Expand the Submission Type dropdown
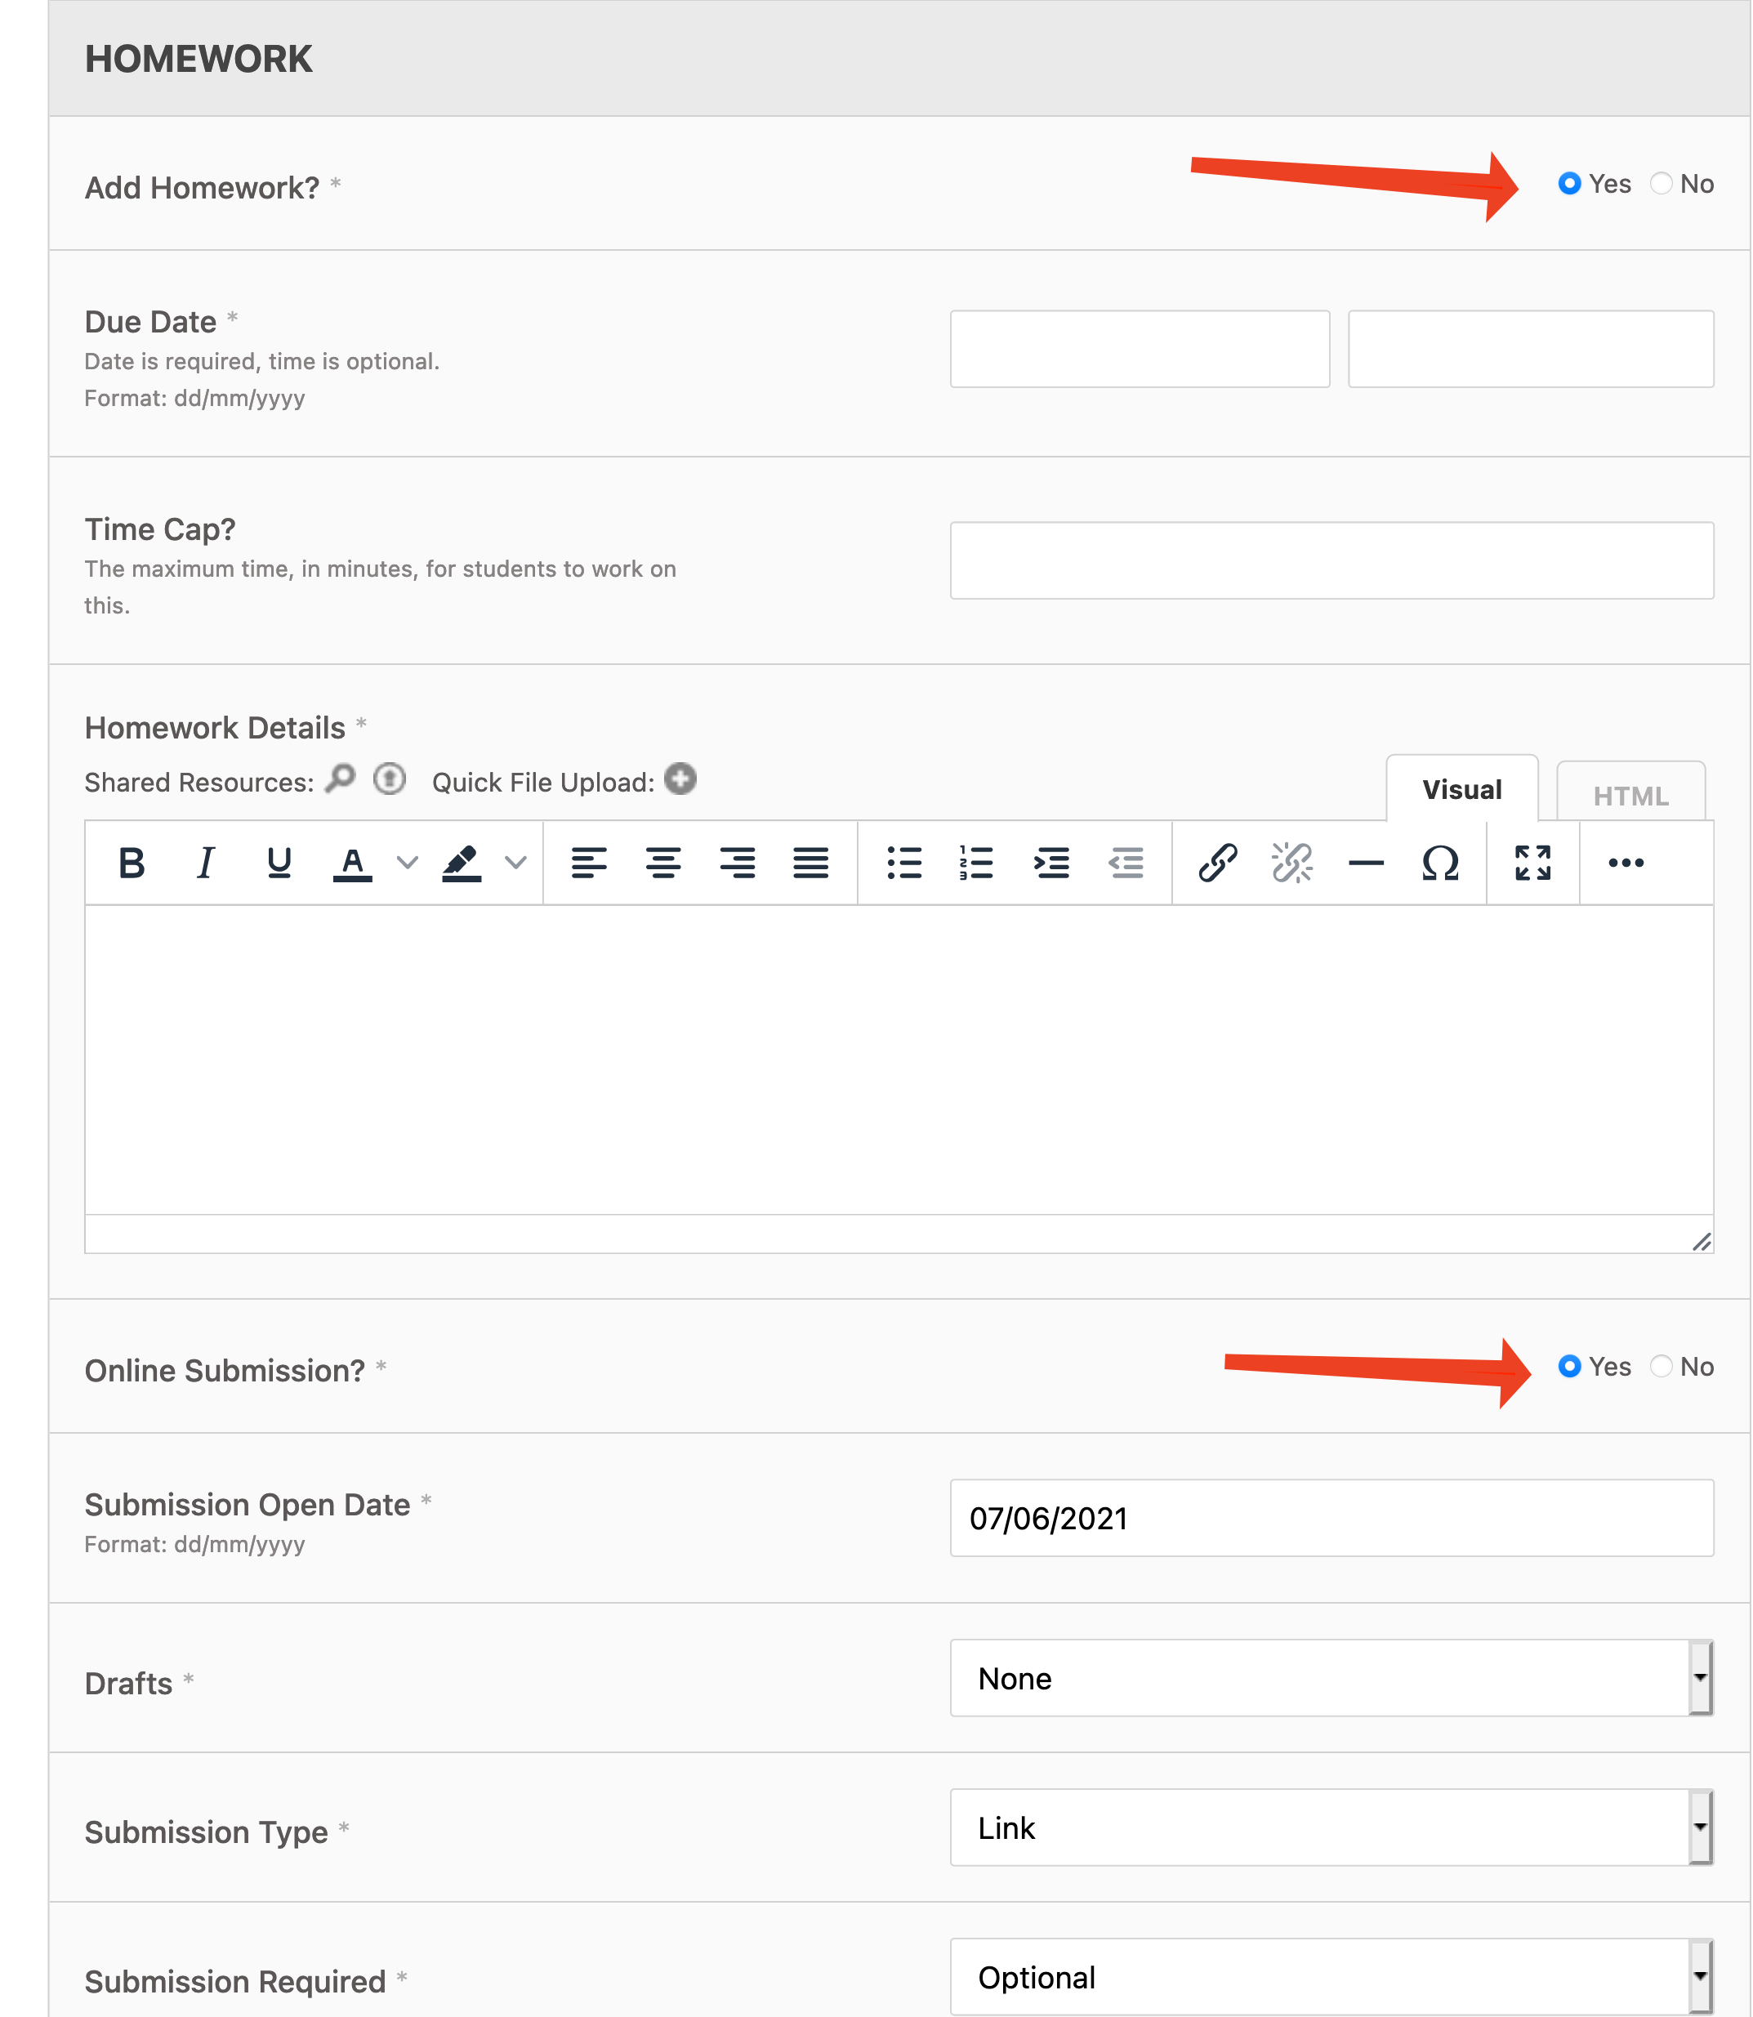1753x2017 pixels. (x=1331, y=1828)
